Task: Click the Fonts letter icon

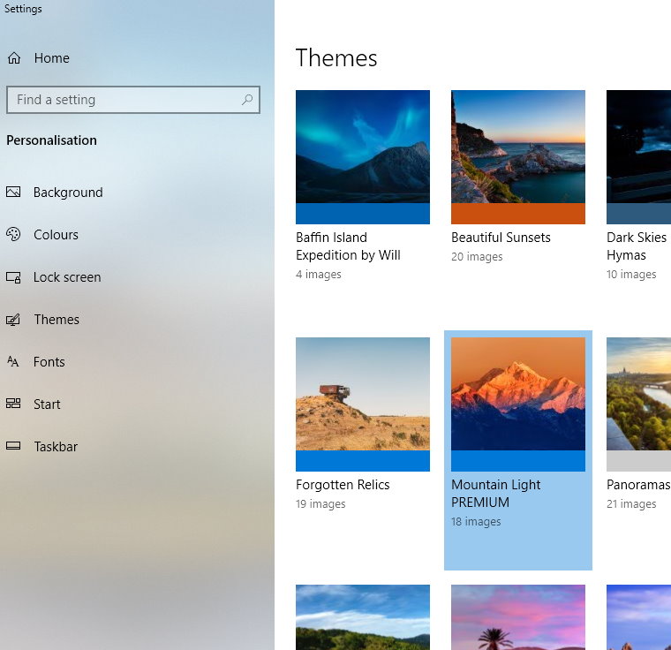Action: (13, 362)
